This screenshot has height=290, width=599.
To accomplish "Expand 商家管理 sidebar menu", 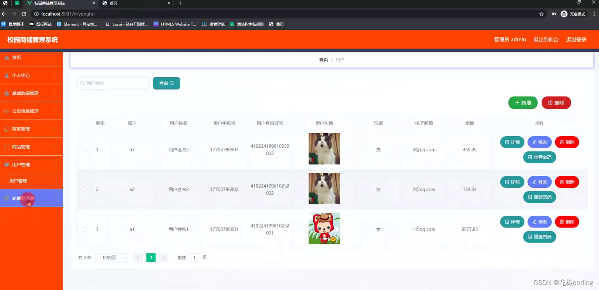I will [x=31, y=129].
